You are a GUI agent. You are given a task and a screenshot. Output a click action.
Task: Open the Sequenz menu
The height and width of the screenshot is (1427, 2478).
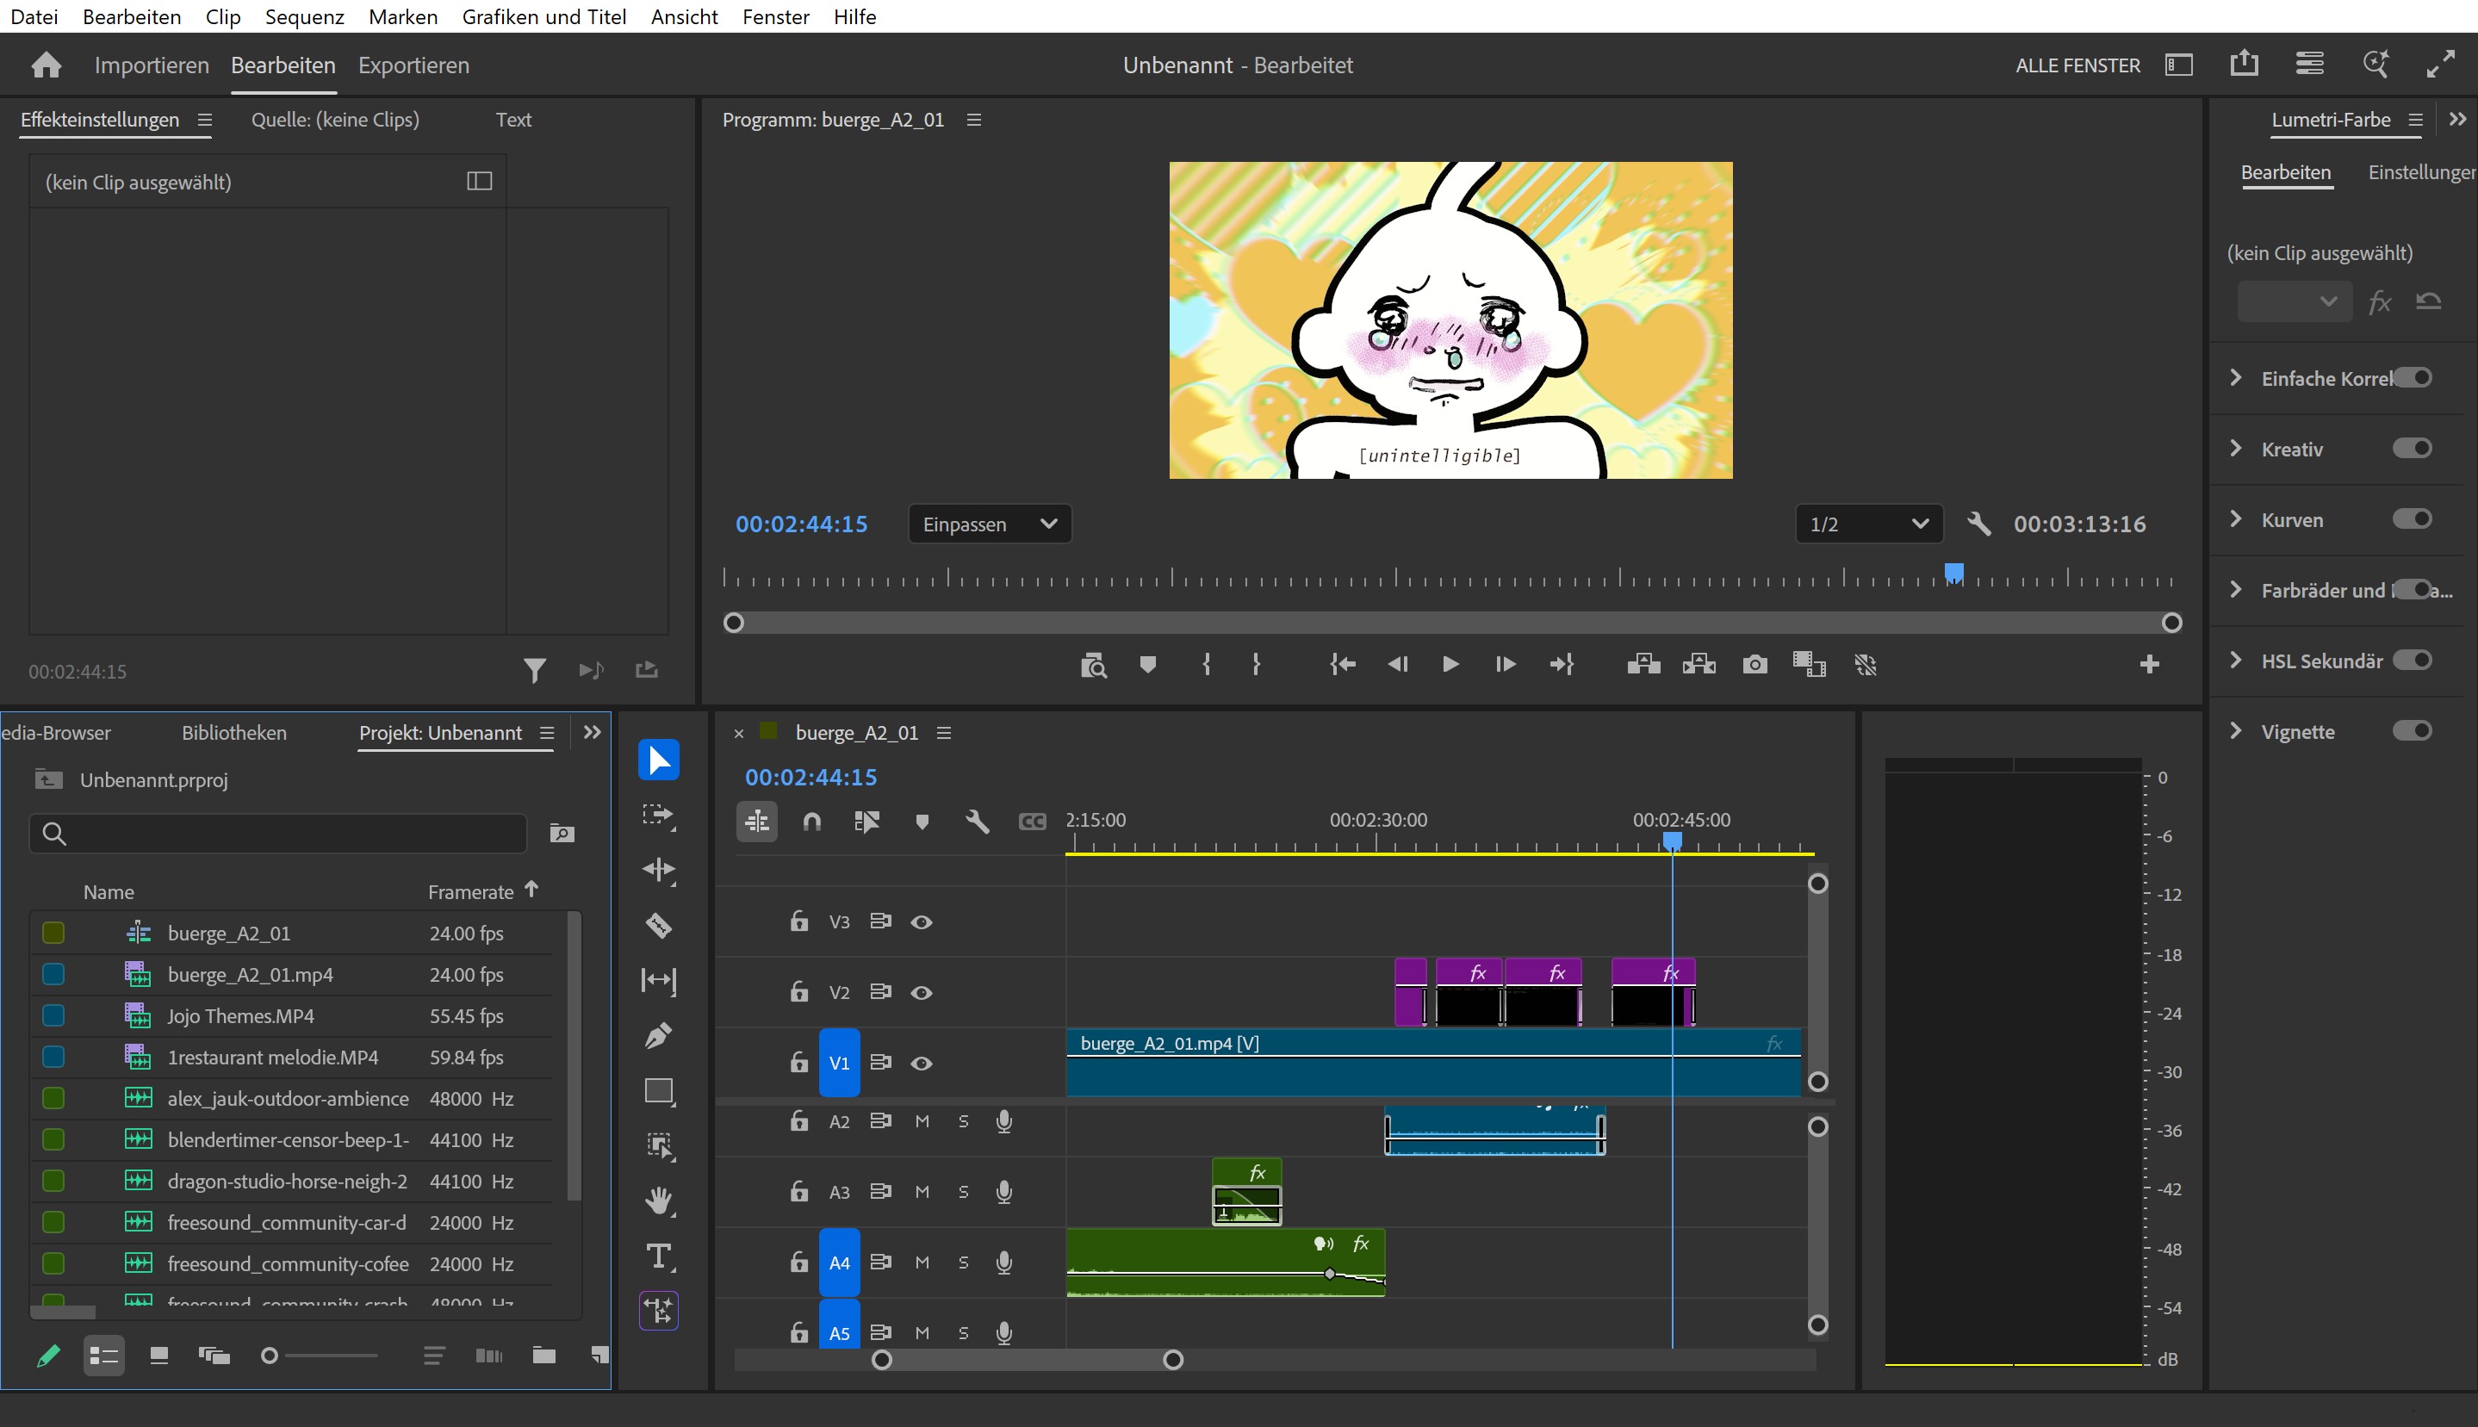pyautogui.click(x=304, y=16)
